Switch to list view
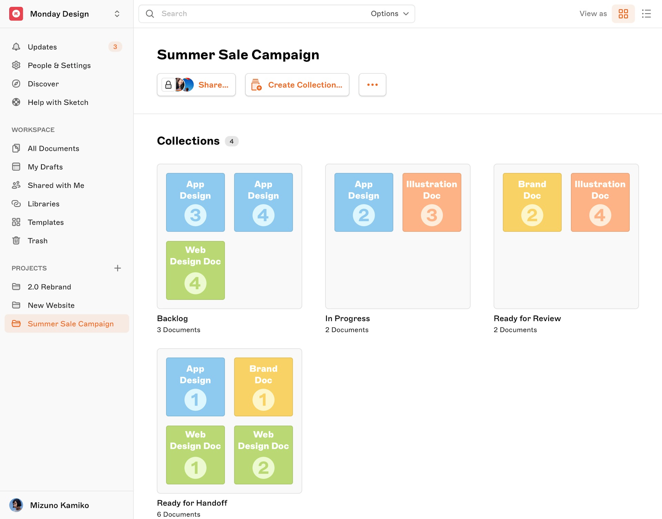Image resolution: width=662 pixels, height=519 pixels. pyautogui.click(x=646, y=13)
